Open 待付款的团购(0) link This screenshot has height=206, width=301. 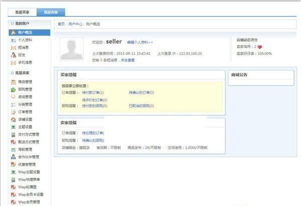95,106
